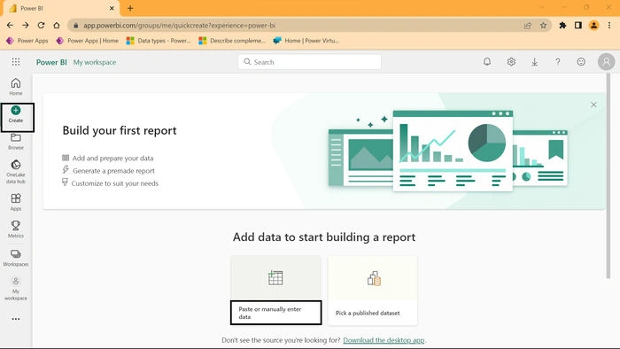Click 'Generate a premade report' text
The width and height of the screenshot is (620, 349).
click(114, 171)
